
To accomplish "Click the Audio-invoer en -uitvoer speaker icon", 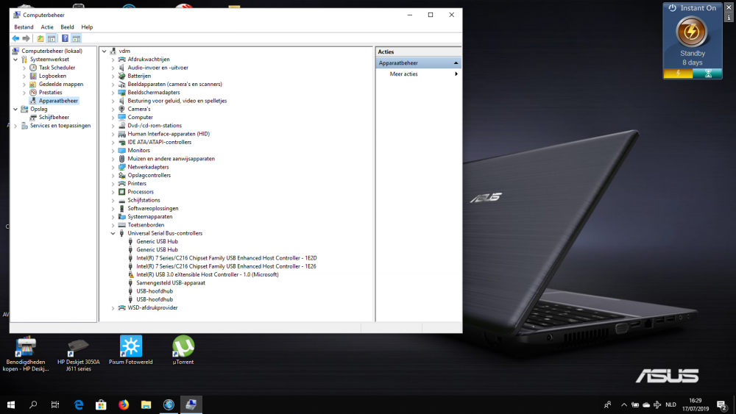I will click(x=121, y=68).
